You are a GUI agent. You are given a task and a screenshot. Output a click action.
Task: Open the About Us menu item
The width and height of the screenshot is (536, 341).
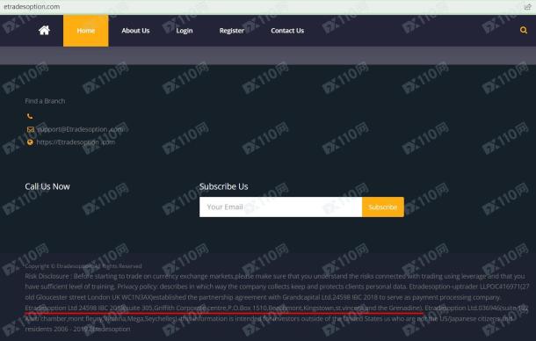(135, 31)
